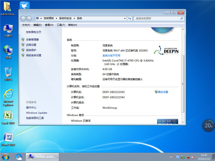This screenshot has height=161, width=215.
Task: Open recent pages dropdown next to Forward
Action: point(33,18)
